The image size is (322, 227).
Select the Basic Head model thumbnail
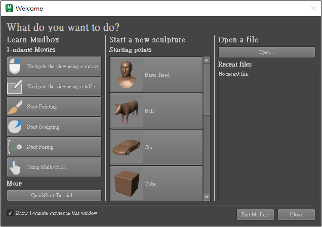point(127,75)
